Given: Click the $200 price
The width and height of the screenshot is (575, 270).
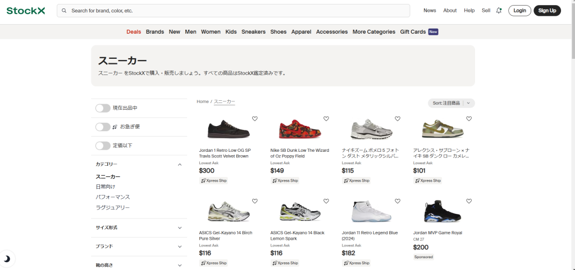Looking at the screenshot, I should 421,248.
